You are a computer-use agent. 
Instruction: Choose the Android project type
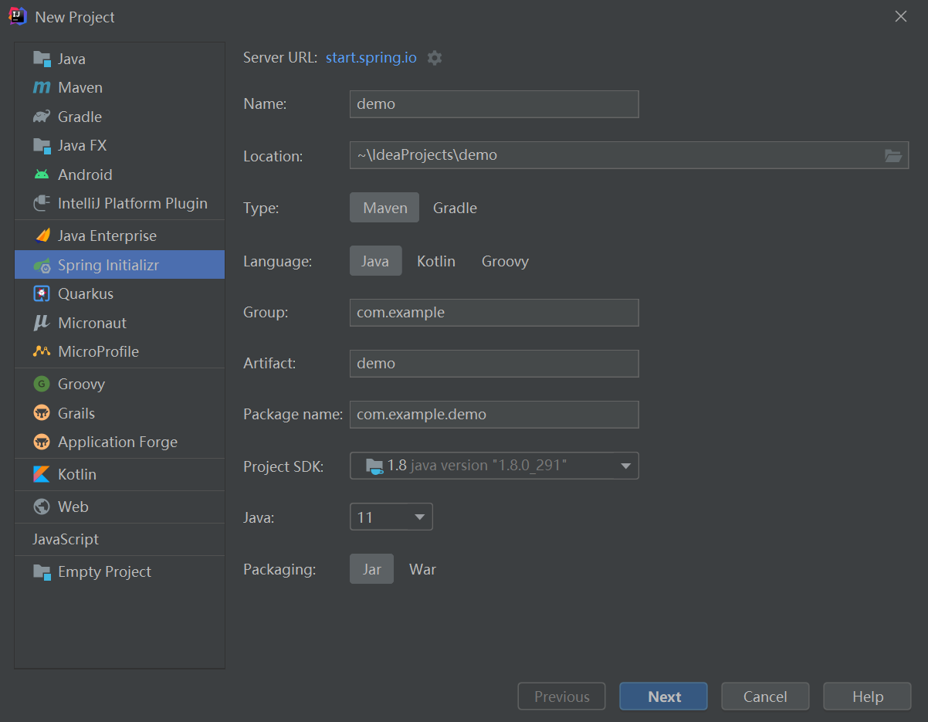tap(81, 175)
